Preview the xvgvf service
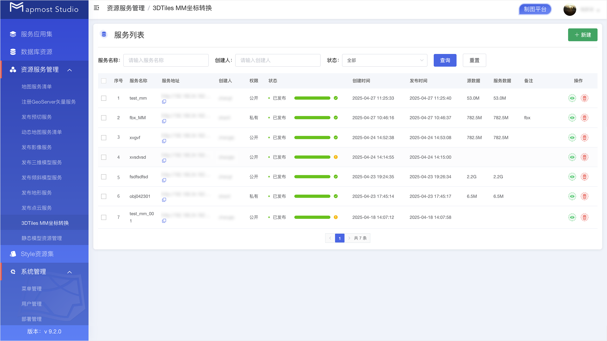607x341 pixels. coord(572,138)
